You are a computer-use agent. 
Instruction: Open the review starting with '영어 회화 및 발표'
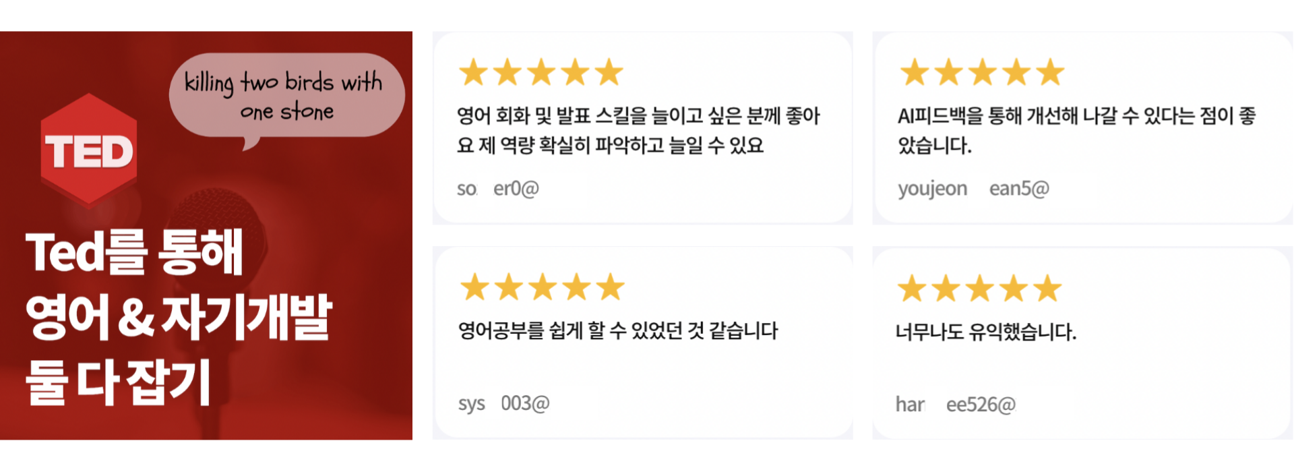pos(638,130)
